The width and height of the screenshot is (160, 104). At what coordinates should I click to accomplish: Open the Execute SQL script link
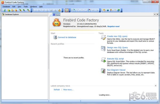point(115,59)
